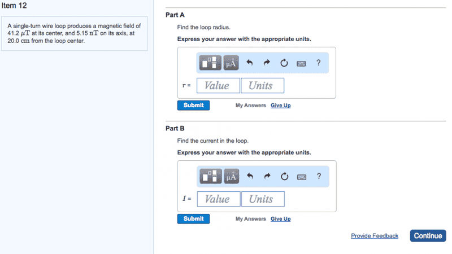
Task: Undo the last entry in Part A
Action: 249,63
